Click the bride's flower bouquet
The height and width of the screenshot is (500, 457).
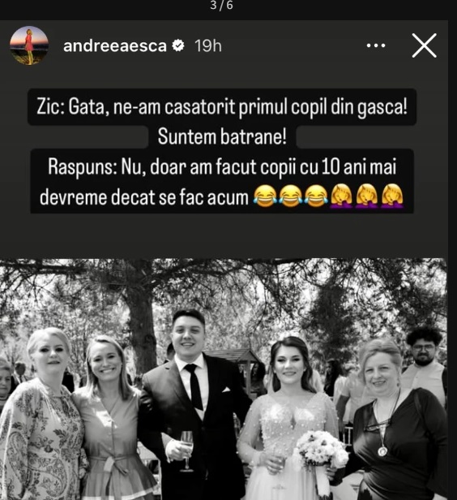coord(321,450)
